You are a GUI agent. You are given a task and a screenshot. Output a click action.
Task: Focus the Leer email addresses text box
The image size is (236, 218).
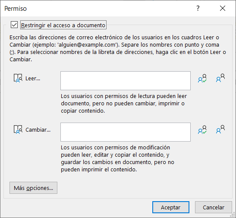(126, 81)
